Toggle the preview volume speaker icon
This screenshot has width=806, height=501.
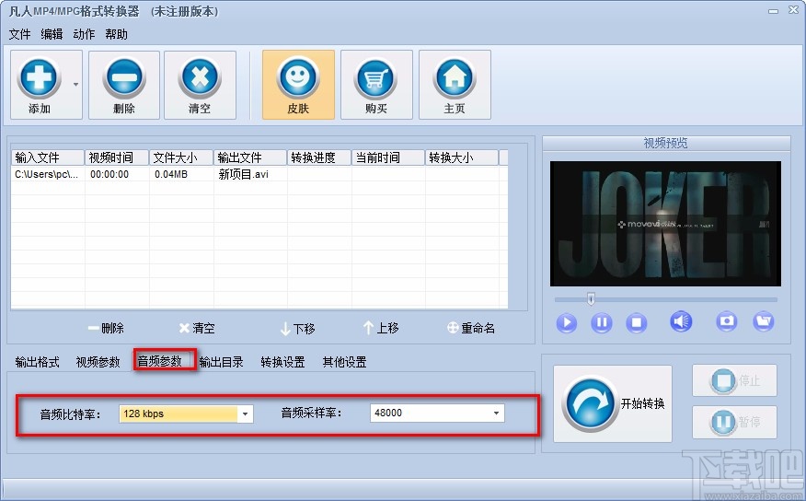tap(681, 322)
